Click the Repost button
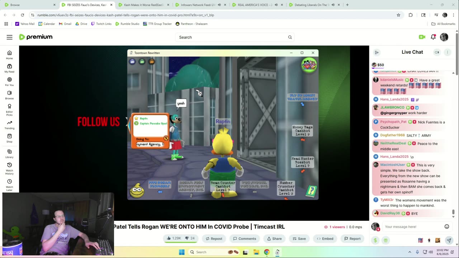 point(214,239)
